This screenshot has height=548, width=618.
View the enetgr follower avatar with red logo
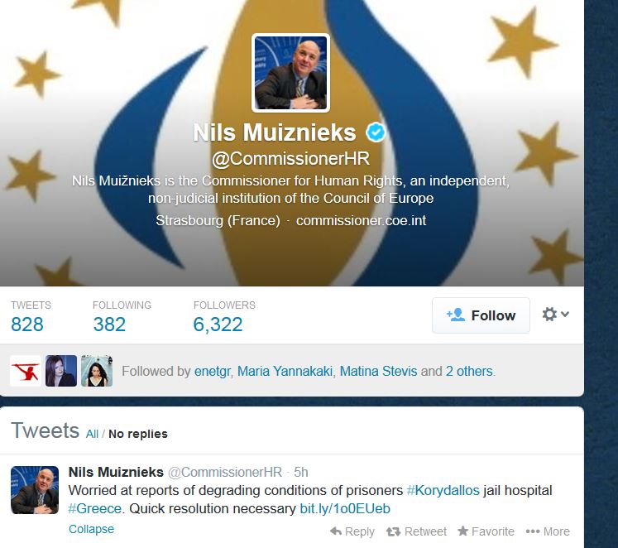tap(26, 371)
